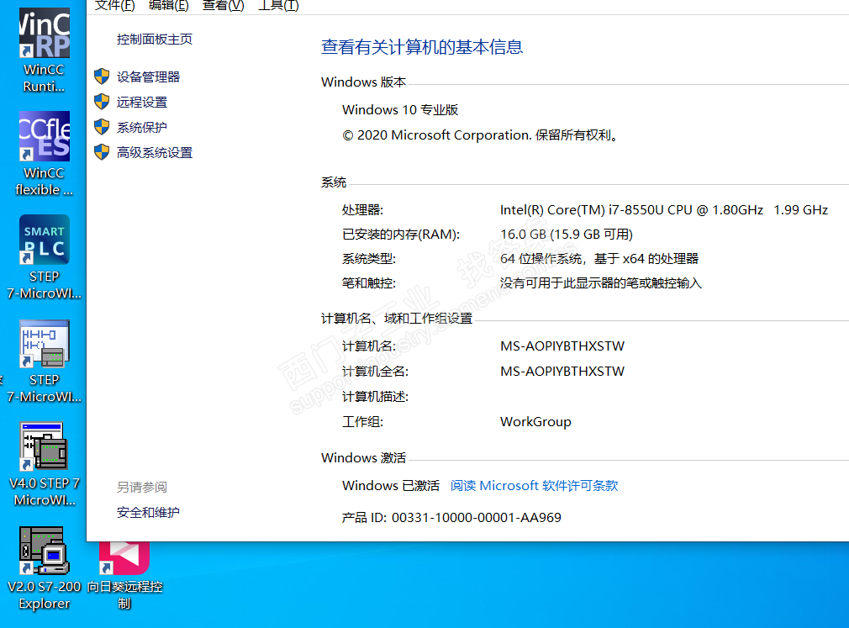Open 远程设置 link

click(142, 102)
